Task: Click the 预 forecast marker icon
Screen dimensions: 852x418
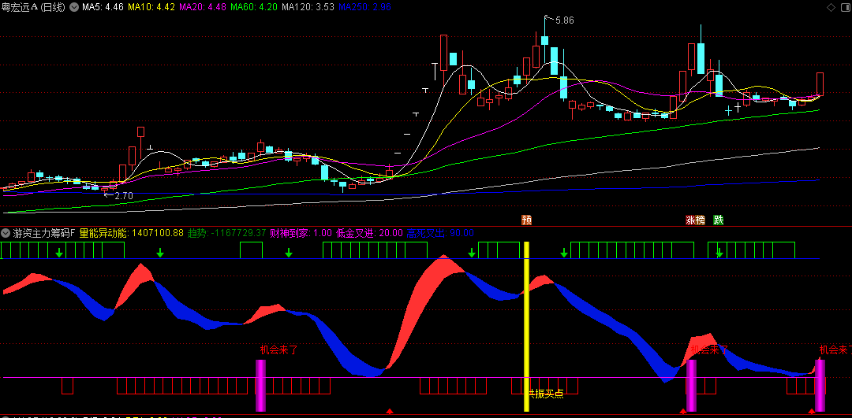Action: [x=526, y=220]
